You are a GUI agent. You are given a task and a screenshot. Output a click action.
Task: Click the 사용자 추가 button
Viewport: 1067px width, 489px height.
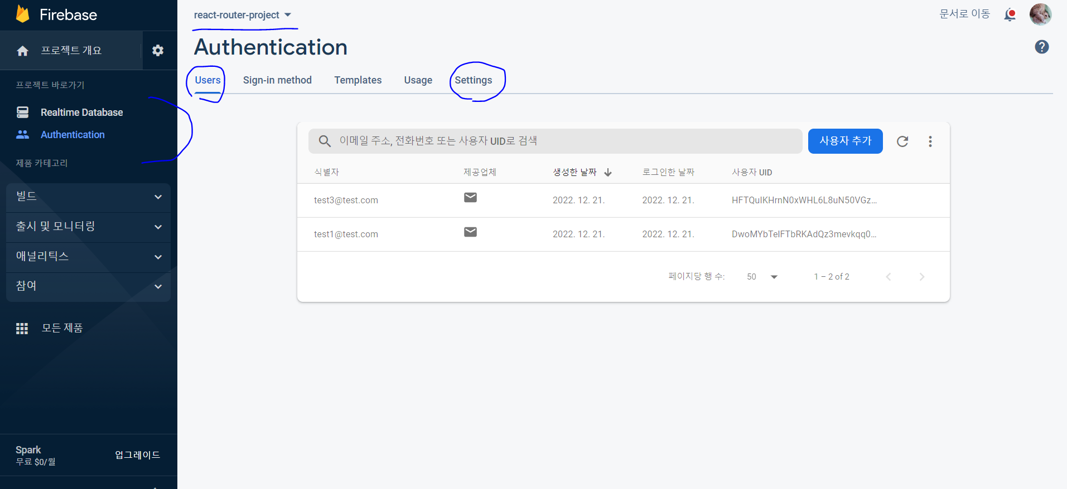(845, 141)
